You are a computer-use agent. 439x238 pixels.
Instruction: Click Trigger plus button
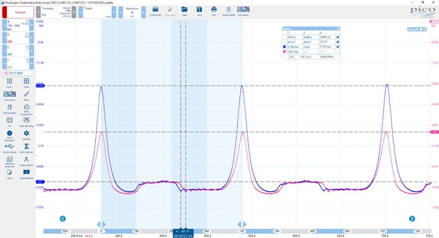point(114,12)
